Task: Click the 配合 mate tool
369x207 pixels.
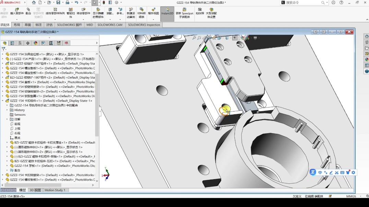Action: (28, 11)
